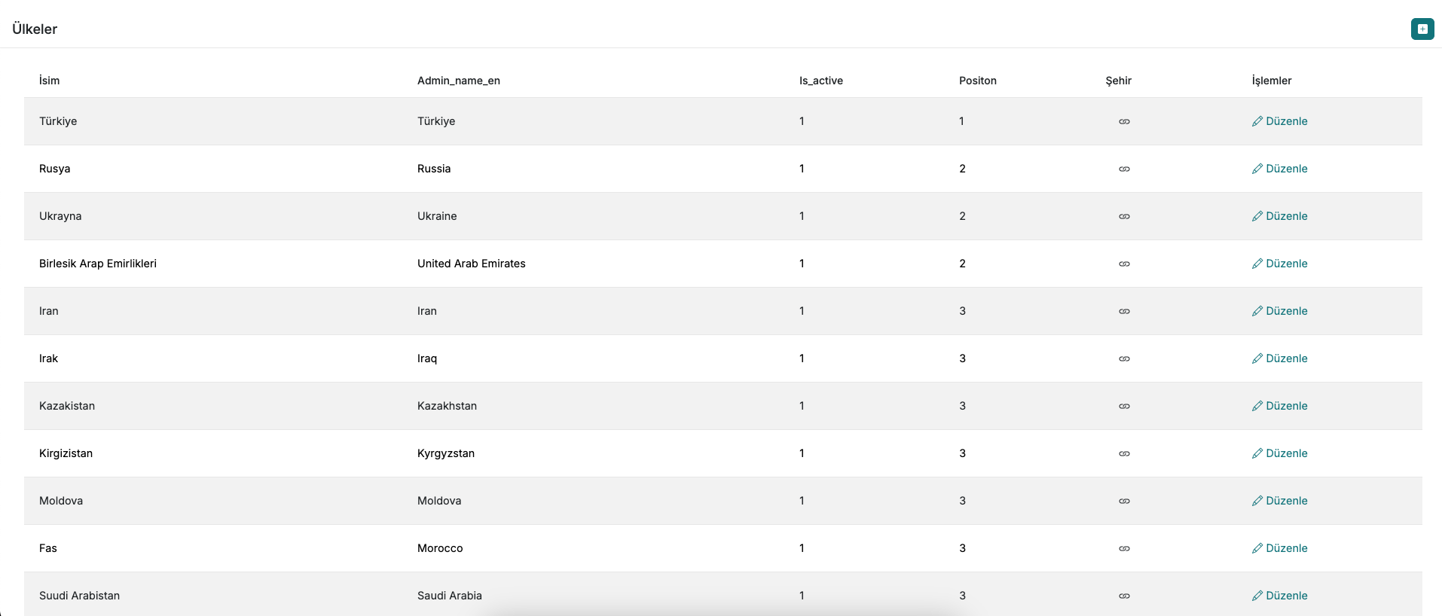Open the city link icon for Suudi Arabistan
Screen dimensions: 1442x616
tap(1124, 596)
